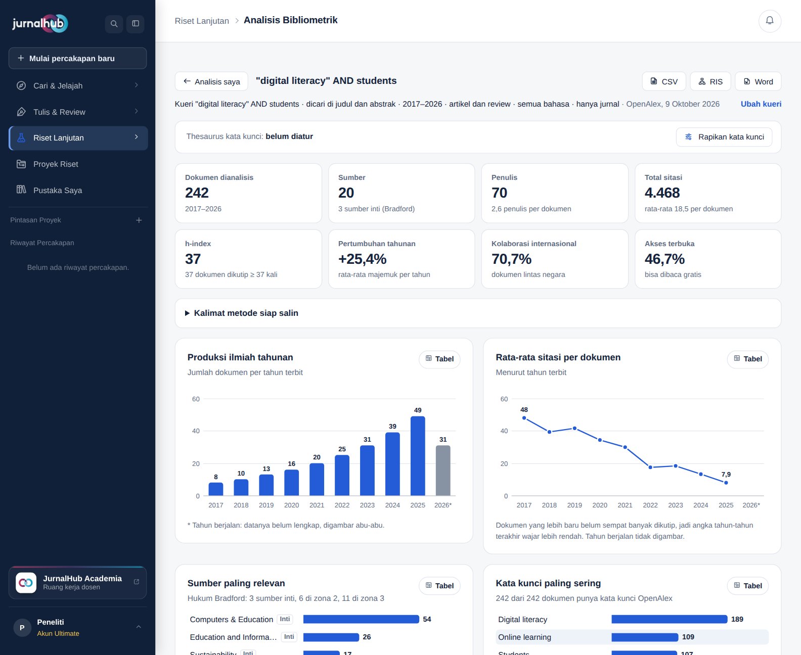Select the Online learning keyword row
The image size is (801, 655).
coord(632,637)
